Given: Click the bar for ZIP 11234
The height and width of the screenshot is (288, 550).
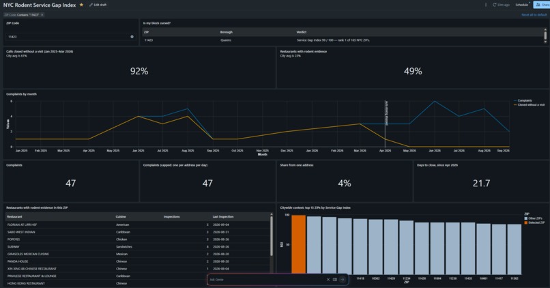Looking at the screenshot, I should 407,247.
